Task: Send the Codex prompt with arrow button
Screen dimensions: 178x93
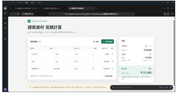Action: coord(171,88)
